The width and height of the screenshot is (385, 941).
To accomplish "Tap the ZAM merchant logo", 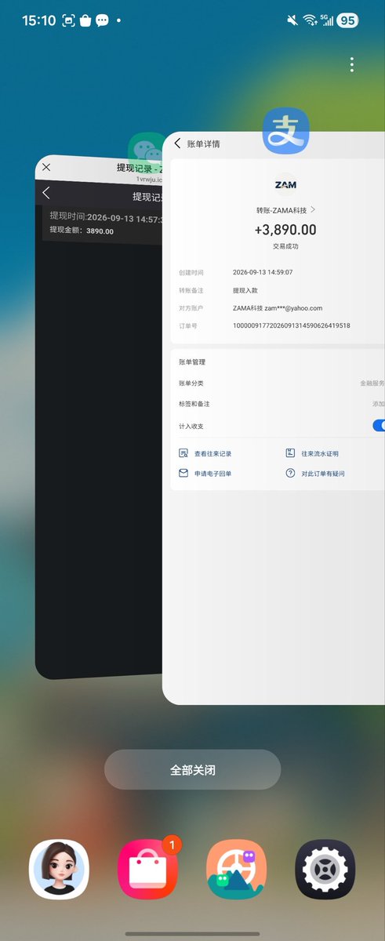I will tap(285, 185).
